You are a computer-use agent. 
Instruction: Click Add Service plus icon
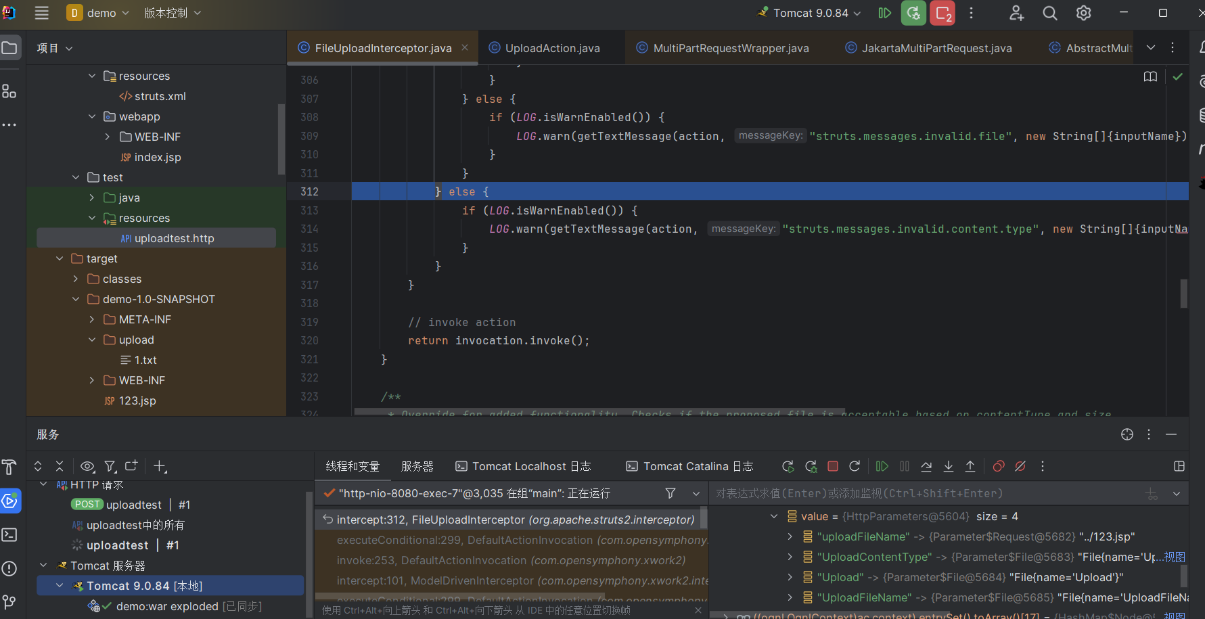(x=160, y=466)
